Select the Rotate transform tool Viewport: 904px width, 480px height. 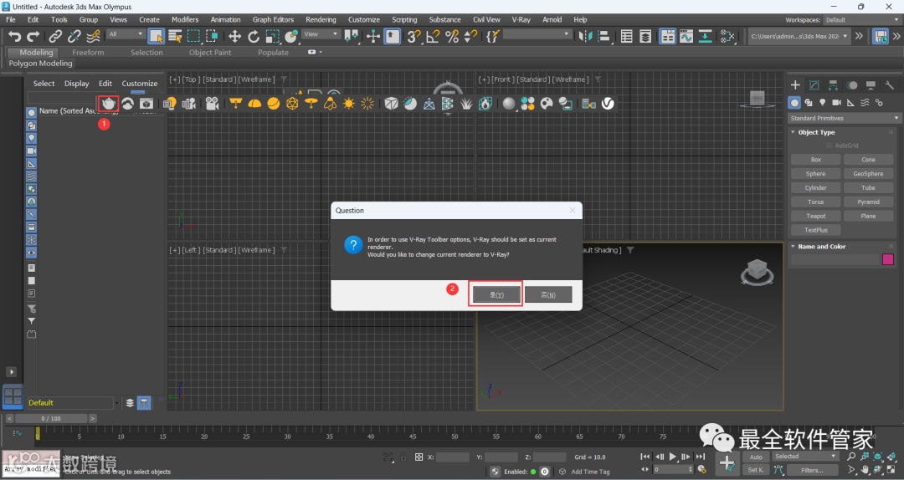(x=254, y=36)
